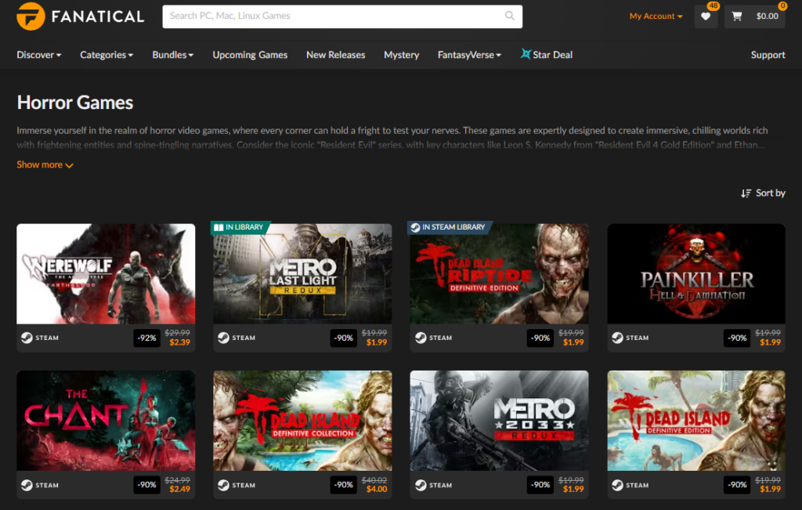The width and height of the screenshot is (802, 510).
Task: Open Metro Last Light Redux thumbnail
Action: tap(303, 273)
